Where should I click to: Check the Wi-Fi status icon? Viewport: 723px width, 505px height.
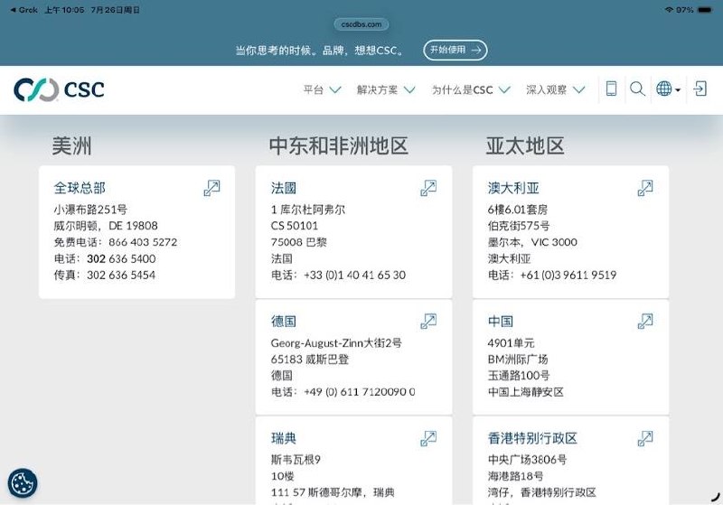point(669,10)
